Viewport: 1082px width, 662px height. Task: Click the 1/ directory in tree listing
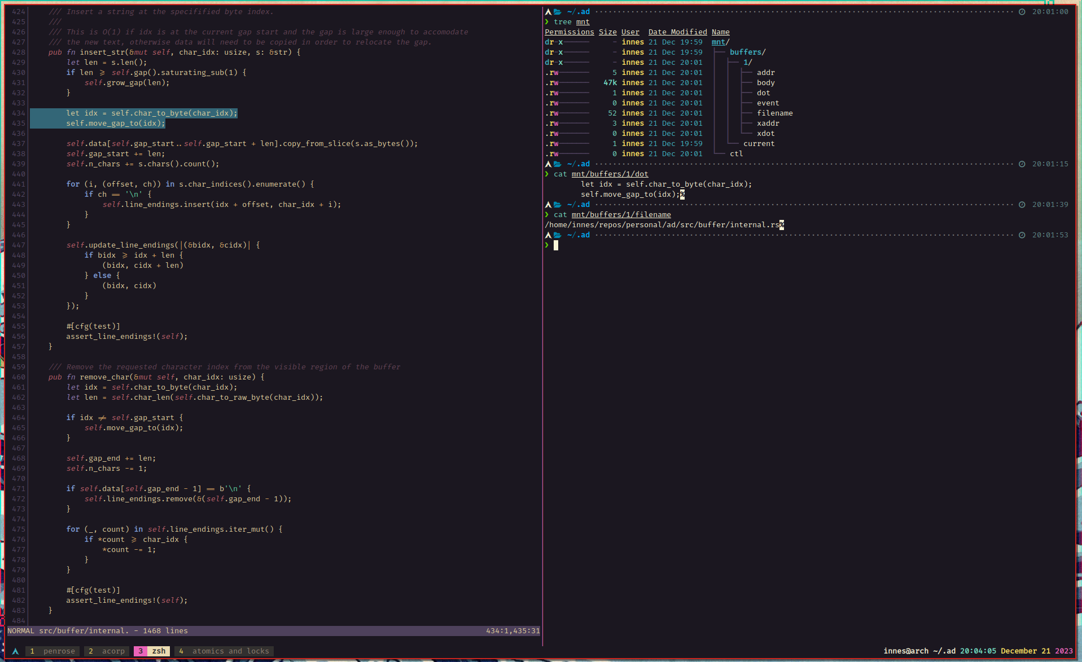[747, 63]
